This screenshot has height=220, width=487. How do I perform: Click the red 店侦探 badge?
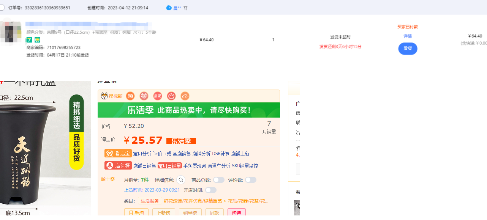(118, 165)
